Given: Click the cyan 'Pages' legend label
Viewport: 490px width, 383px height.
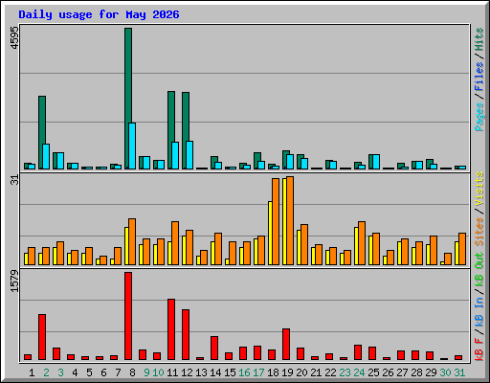Looking at the screenshot, I should pyautogui.click(x=479, y=117).
